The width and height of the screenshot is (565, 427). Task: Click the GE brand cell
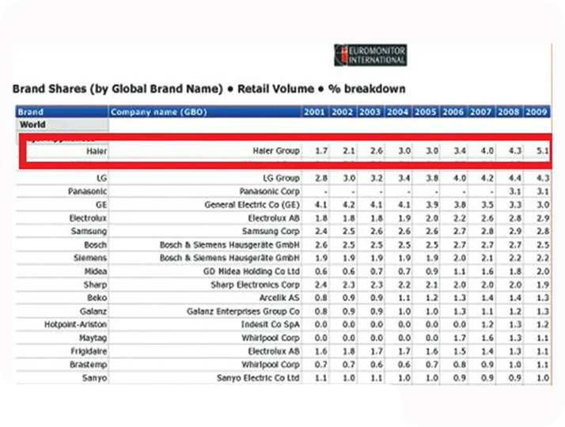[x=101, y=205]
